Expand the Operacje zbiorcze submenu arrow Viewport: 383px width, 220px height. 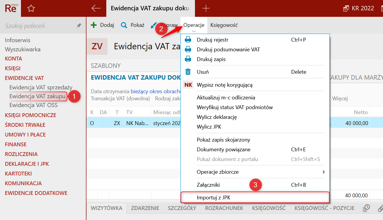[x=323, y=172]
